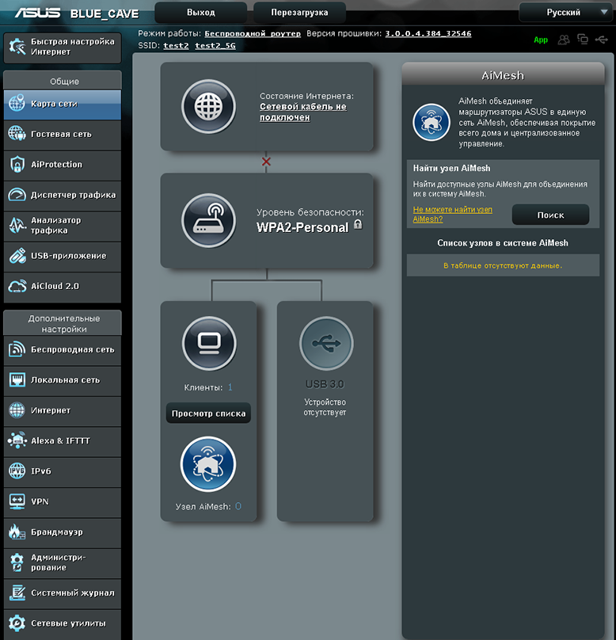Open Системный журнал

63,593
